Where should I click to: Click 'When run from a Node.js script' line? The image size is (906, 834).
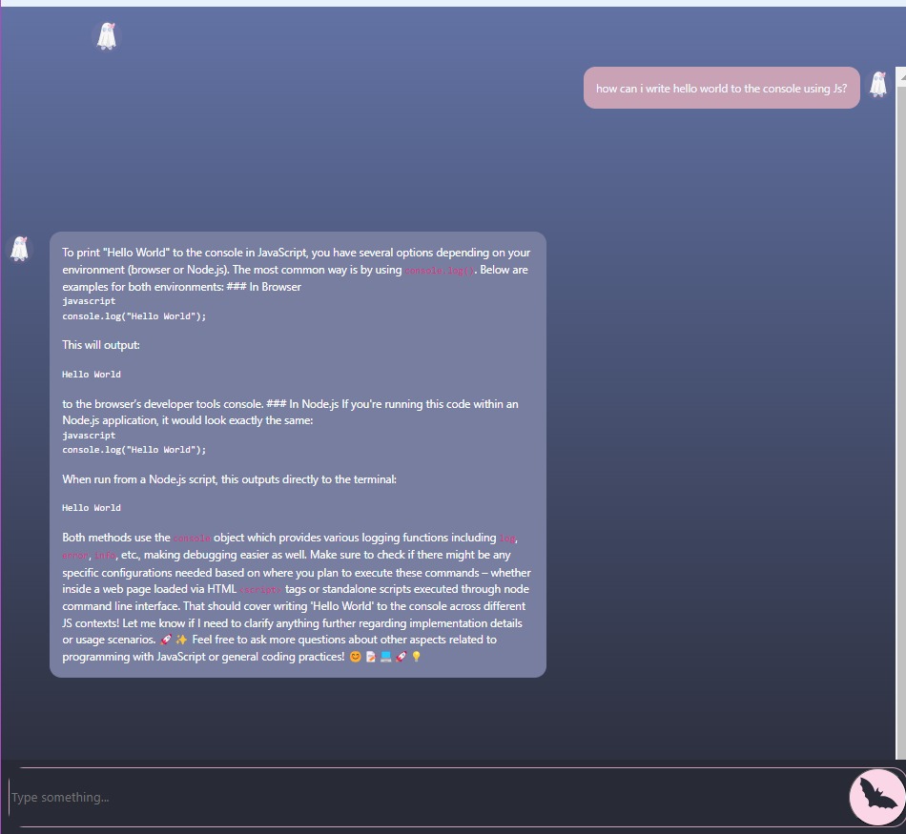[x=230, y=479]
